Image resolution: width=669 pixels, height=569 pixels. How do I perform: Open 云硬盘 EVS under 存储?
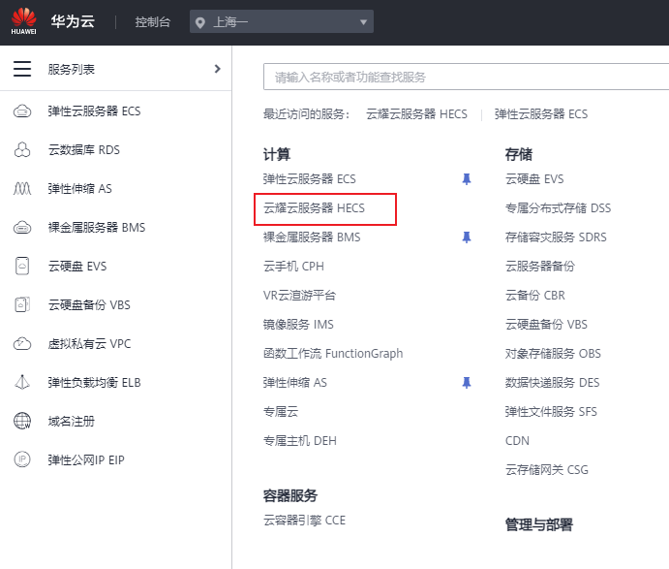pyautogui.click(x=534, y=179)
